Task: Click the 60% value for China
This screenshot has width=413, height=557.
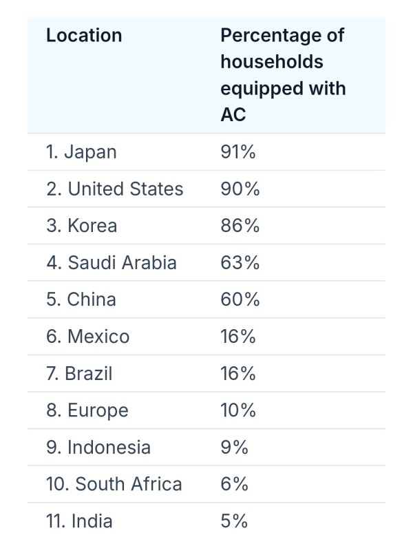Action: pos(240,299)
